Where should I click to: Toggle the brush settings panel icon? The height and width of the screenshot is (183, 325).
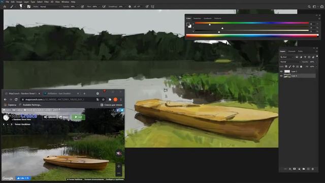pyautogui.click(x=29, y=7)
